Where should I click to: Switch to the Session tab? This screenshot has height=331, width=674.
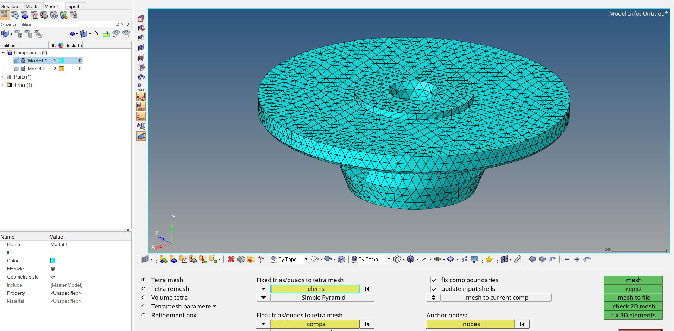tap(10, 6)
